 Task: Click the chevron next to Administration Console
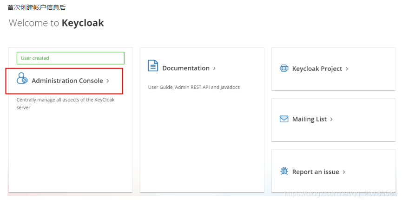point(108,81)
